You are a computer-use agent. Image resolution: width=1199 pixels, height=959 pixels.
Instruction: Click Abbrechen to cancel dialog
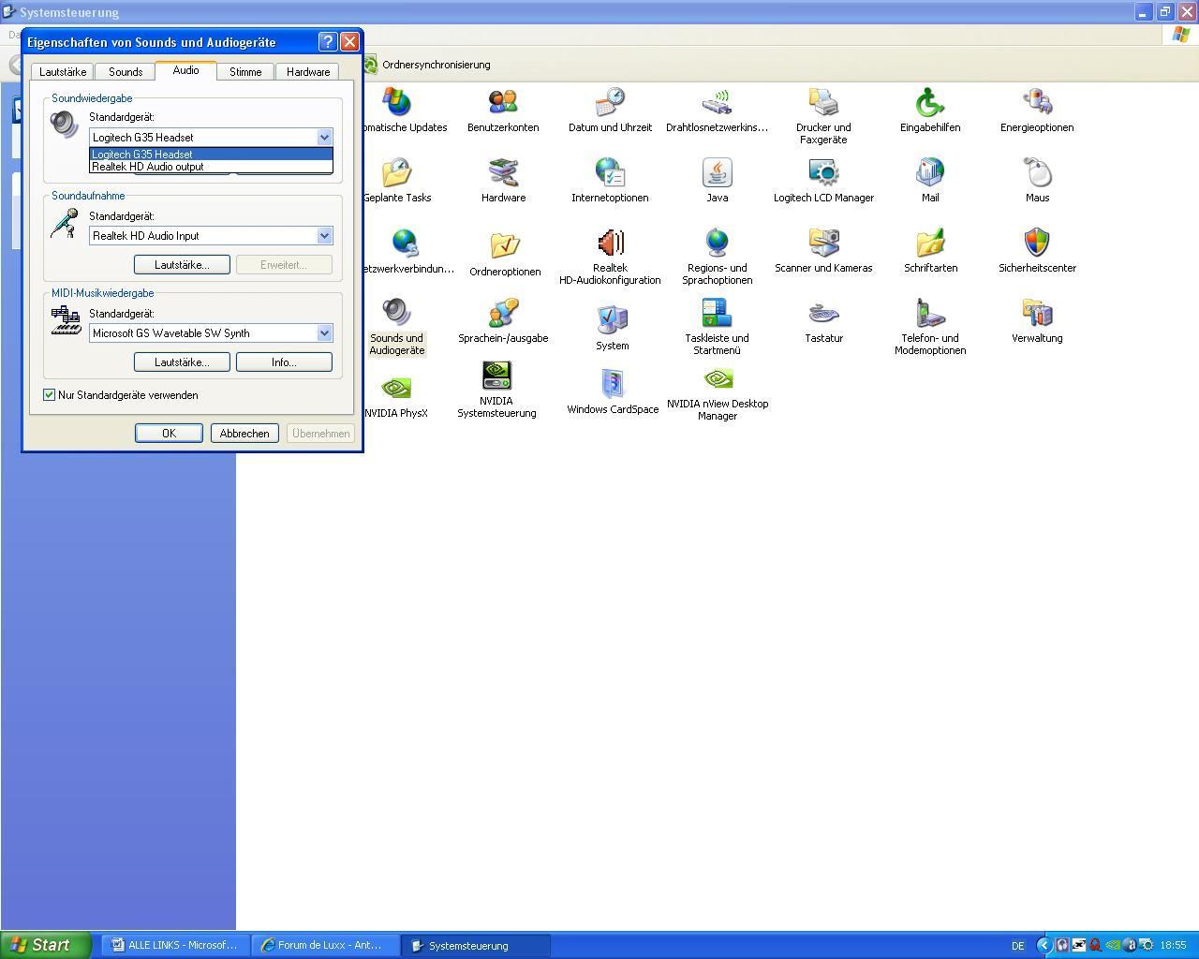click(x=244, y=434)
